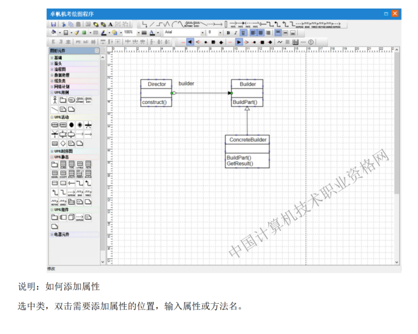418x334 pixels.
Task: Expand the 电器元件 shape category
Action: (52, 234)
